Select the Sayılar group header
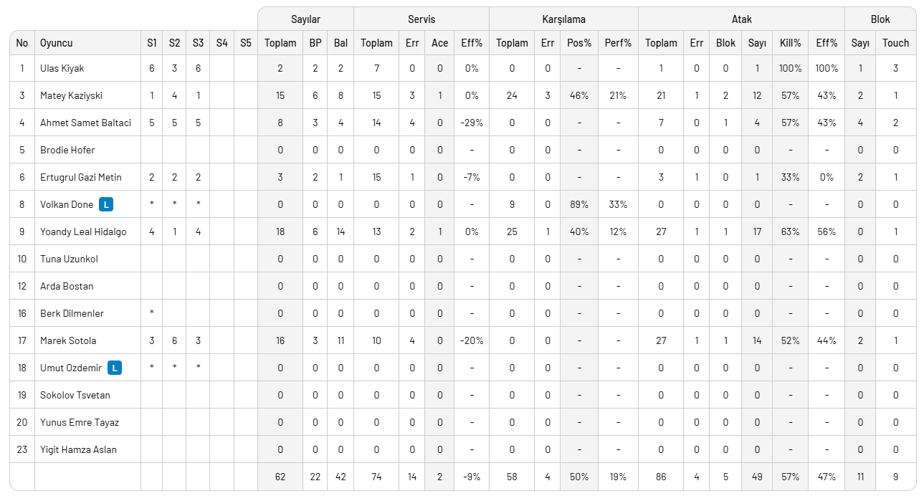924x501 pixels. (x=305, y=19)
